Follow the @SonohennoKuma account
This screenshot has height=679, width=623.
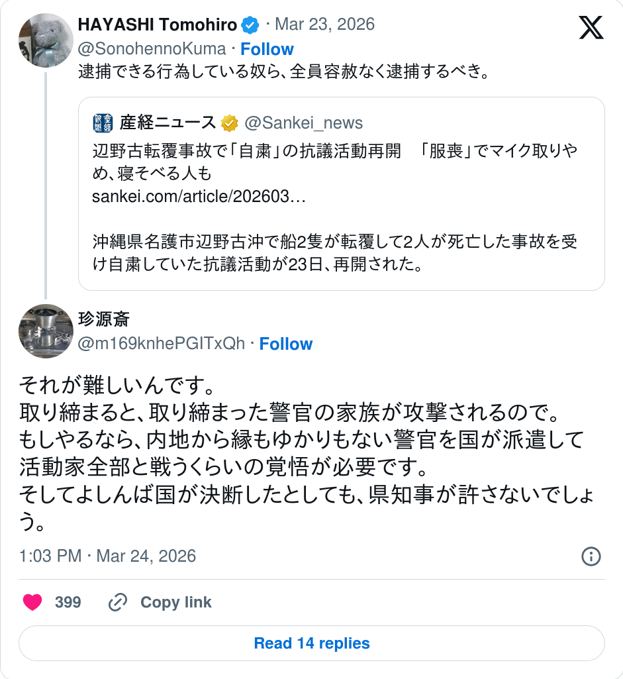pos(267,49)
